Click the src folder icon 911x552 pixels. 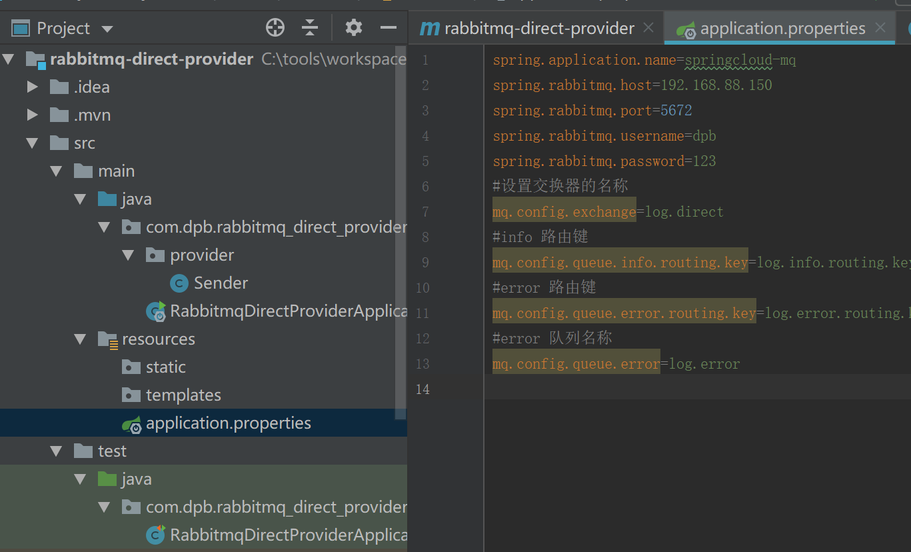click(x=59, y=143)
